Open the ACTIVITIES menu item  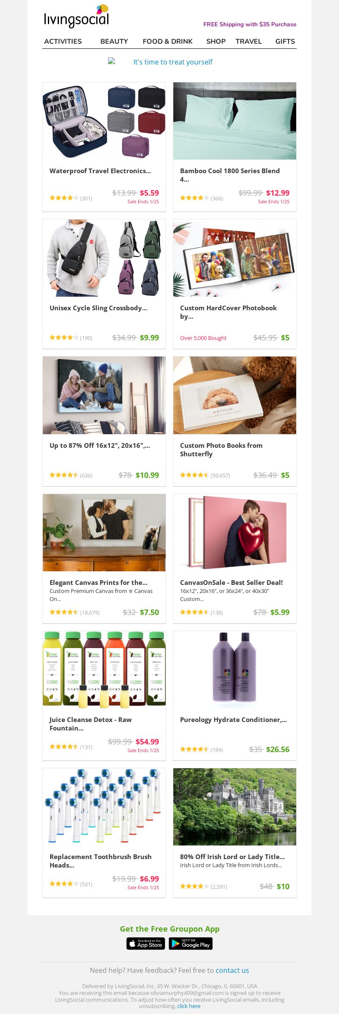[x=63, y=41]
